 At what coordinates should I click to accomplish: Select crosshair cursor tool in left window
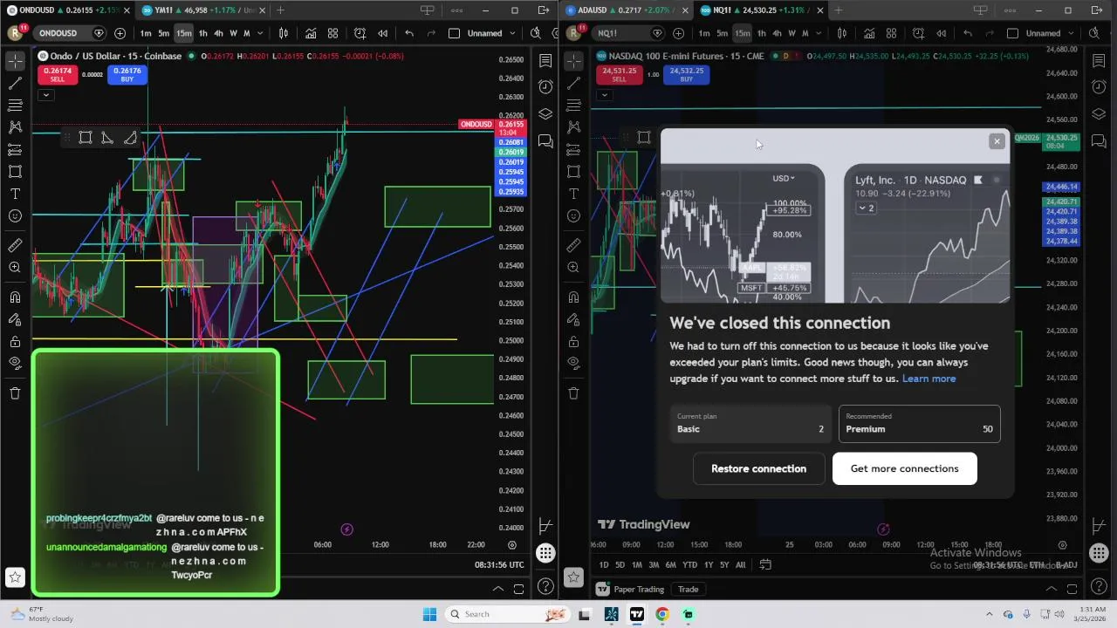tap(15, 61)
